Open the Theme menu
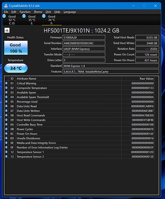165x199 pixels. (x=38, y=12)
